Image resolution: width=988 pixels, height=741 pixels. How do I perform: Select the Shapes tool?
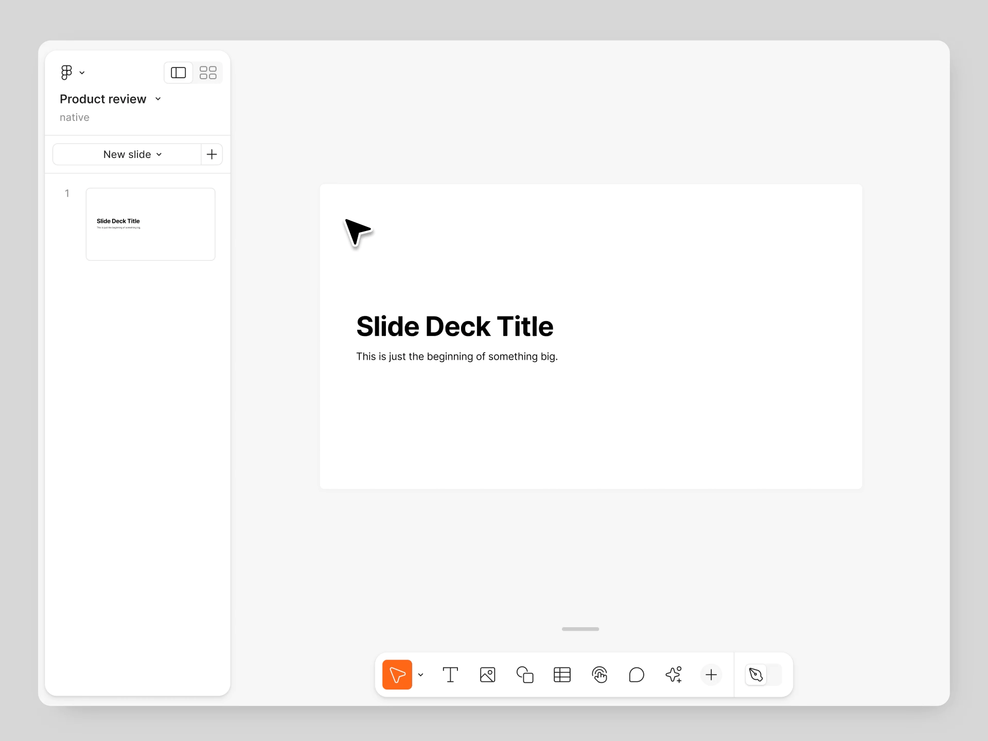(525, 675)
